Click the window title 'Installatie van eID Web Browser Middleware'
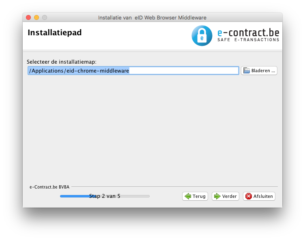Viewport: 305px width, 240px height. click(152, 17)
